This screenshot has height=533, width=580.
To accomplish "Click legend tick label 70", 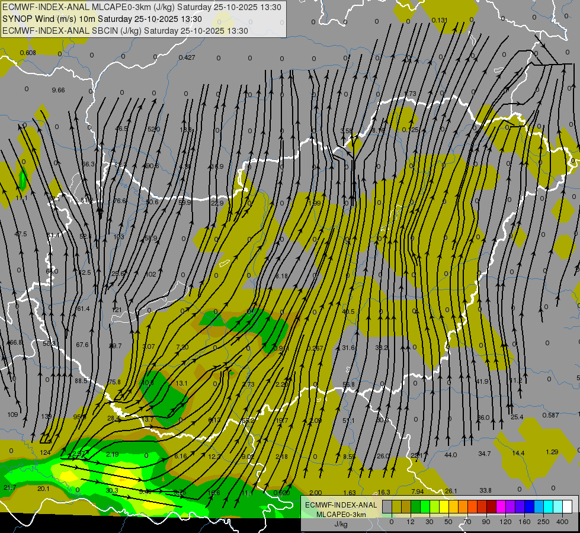I will click(x=467, y=522).
